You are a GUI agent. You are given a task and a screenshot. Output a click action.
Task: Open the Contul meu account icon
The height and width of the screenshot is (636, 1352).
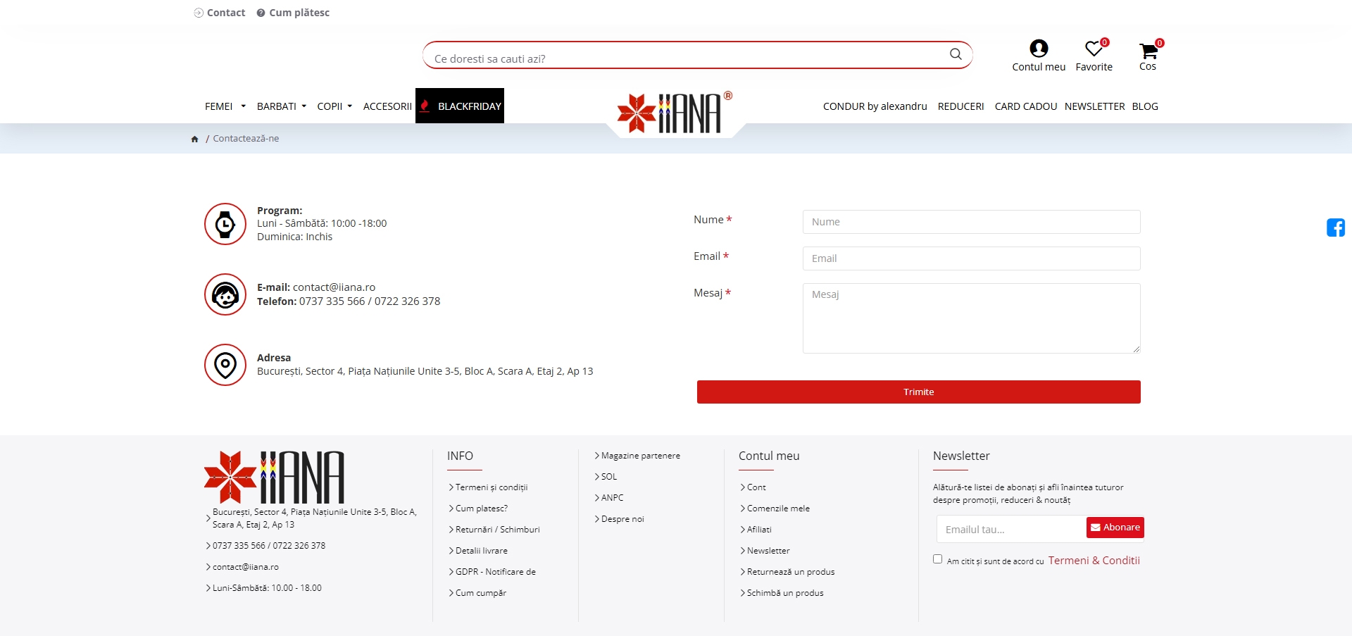pyautogui.click(x=1038, y=49)
